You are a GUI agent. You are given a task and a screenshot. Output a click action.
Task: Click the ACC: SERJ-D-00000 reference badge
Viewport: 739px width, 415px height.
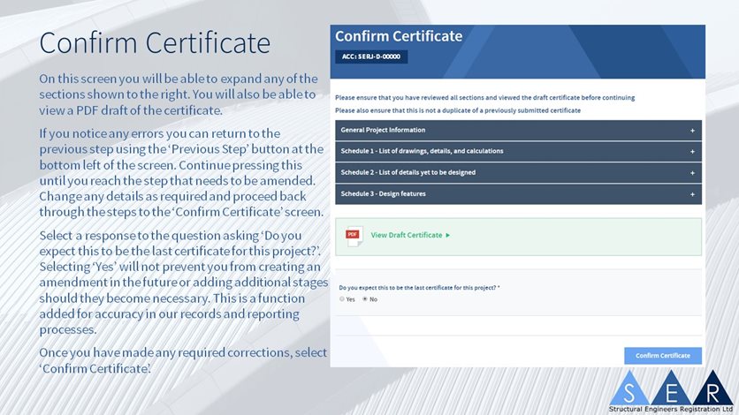pyautogui.click(x=371, y=57)
